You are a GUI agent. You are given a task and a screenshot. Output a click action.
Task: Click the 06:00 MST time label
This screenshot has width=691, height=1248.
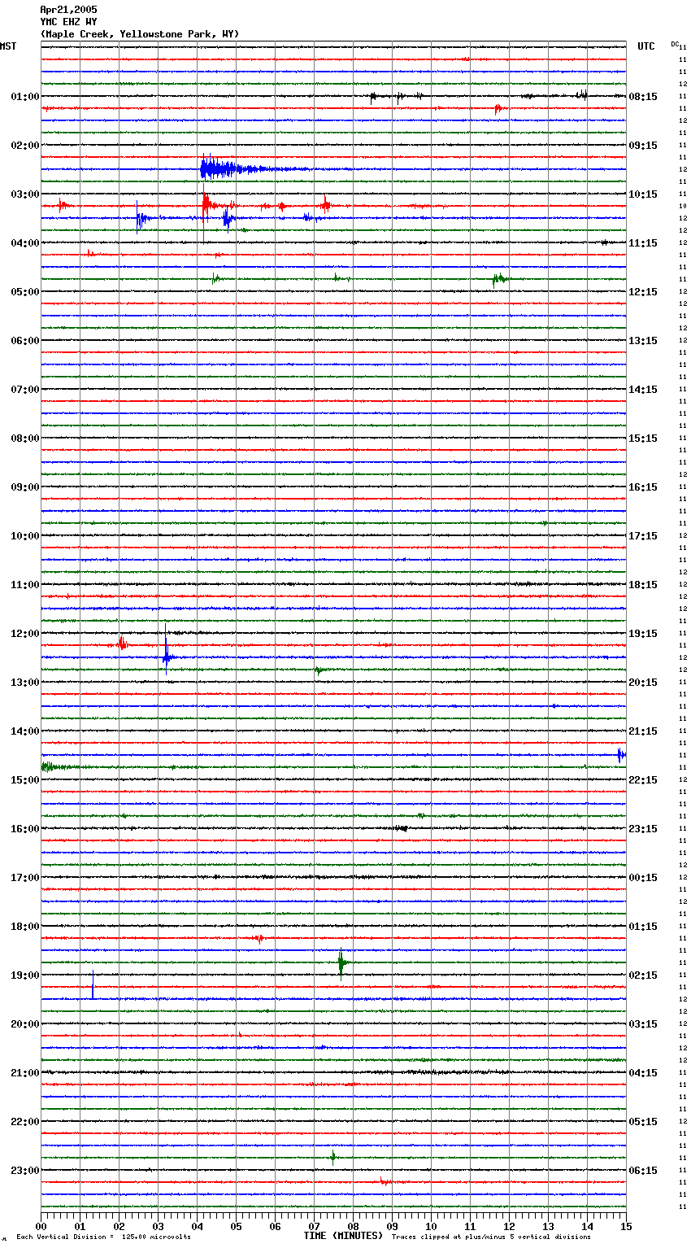pos(24,341)
